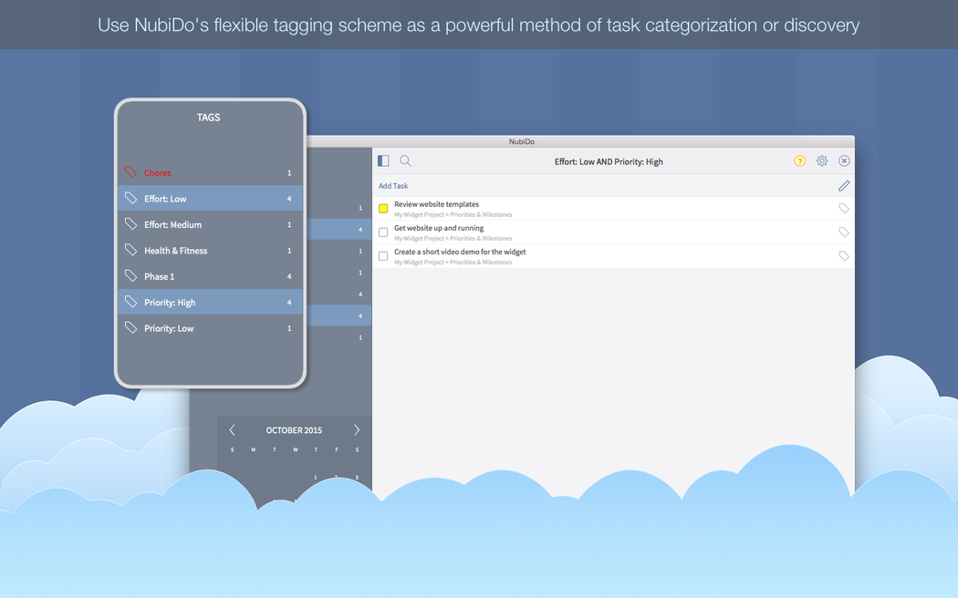Deselect the Priority: High tag
958x598 pixels.
tap(170, 303)
